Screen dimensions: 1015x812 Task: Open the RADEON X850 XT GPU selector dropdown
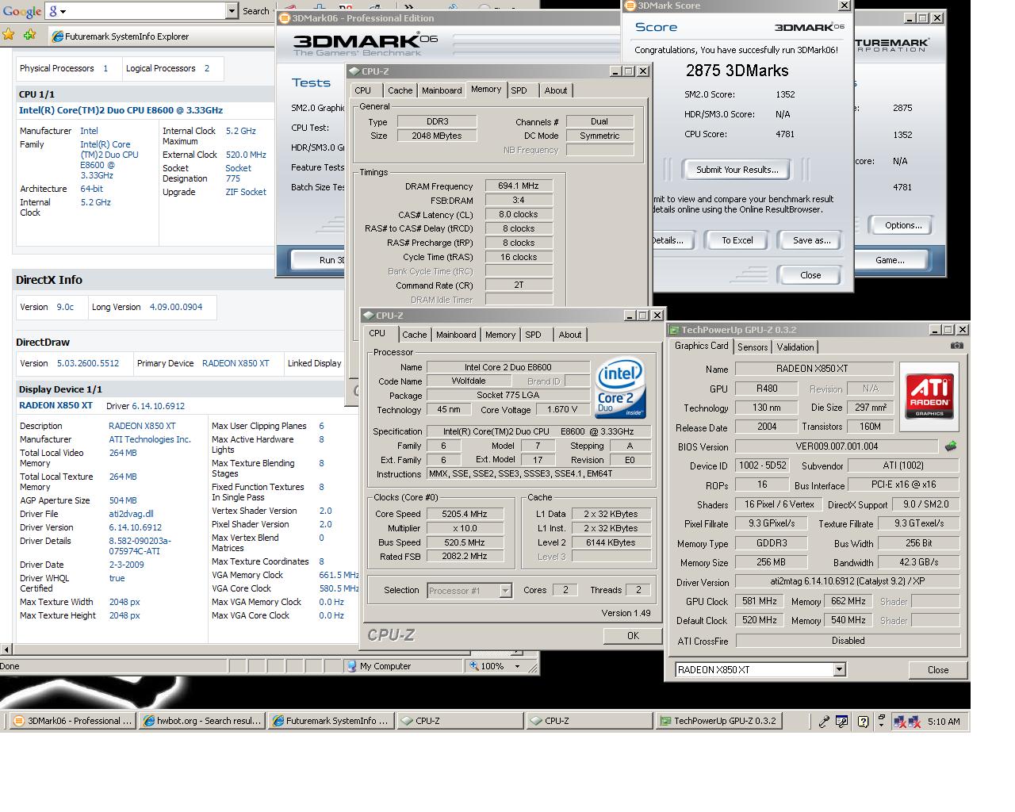coord(839,670)
